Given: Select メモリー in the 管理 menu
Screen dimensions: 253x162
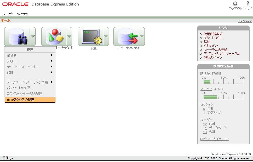Looking at the screenshot, I should [x=30, y=61].
